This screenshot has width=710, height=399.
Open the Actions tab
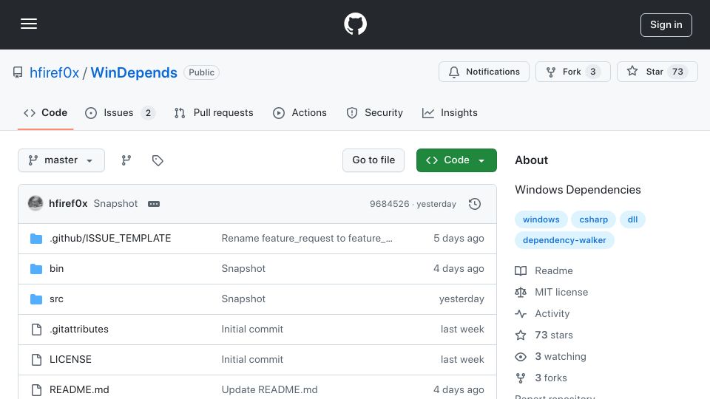pyautogui.click(x=300, y=112)
